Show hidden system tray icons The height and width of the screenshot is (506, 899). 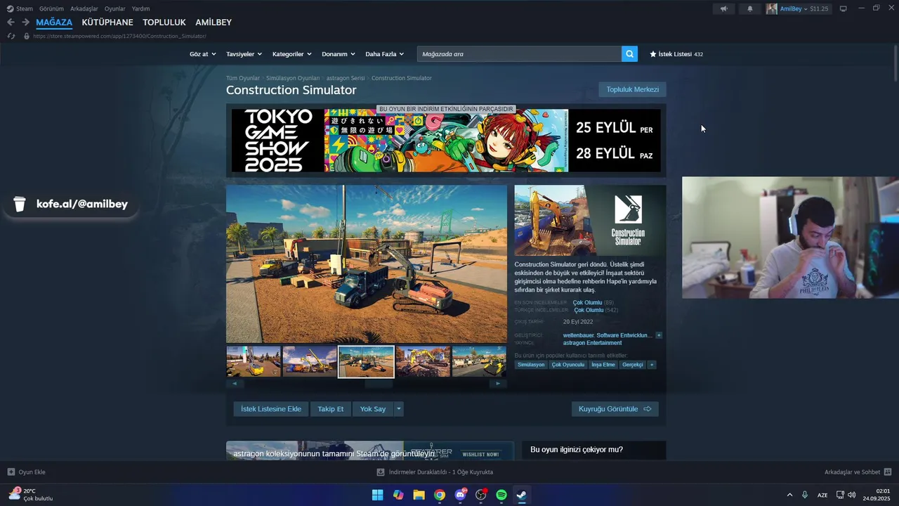[789, 495]
